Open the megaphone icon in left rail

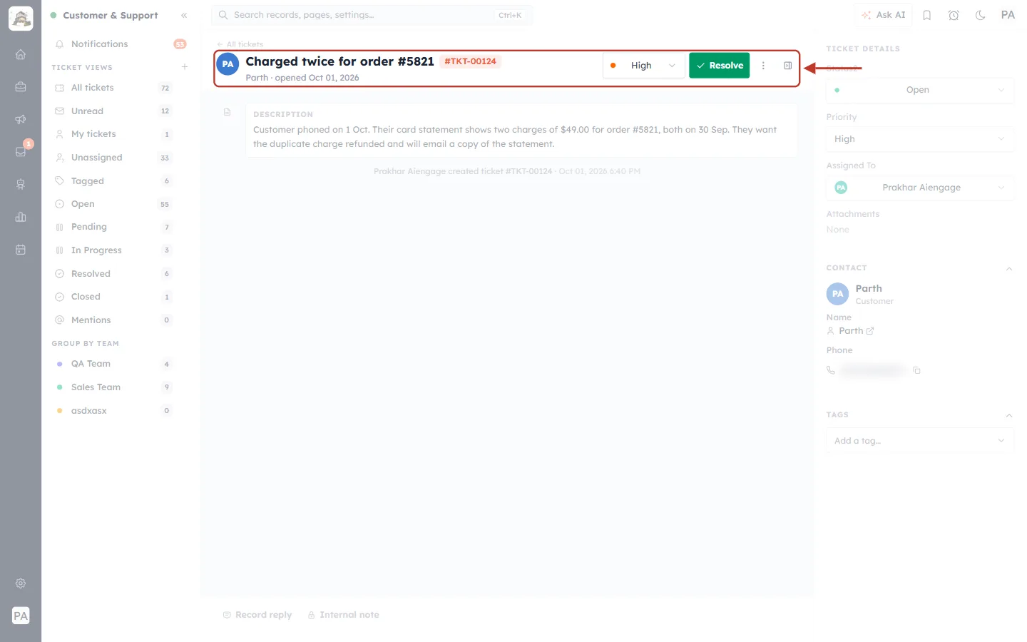(21, 119)
